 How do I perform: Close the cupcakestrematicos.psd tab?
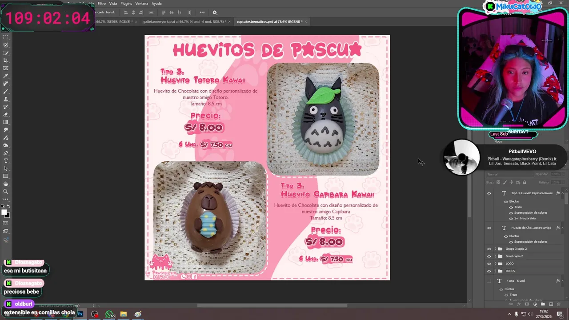[x=306, y=21]
